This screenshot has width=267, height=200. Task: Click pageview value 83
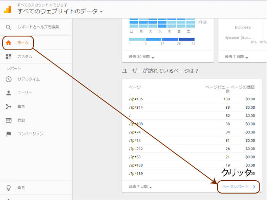point(228,108)
